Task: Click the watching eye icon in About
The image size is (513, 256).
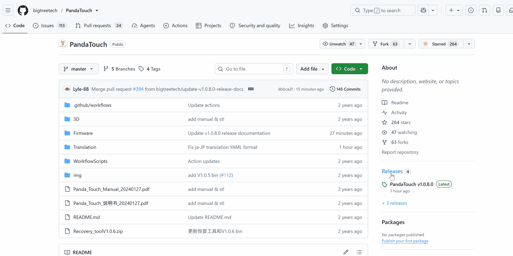Action: click(385, 132)
